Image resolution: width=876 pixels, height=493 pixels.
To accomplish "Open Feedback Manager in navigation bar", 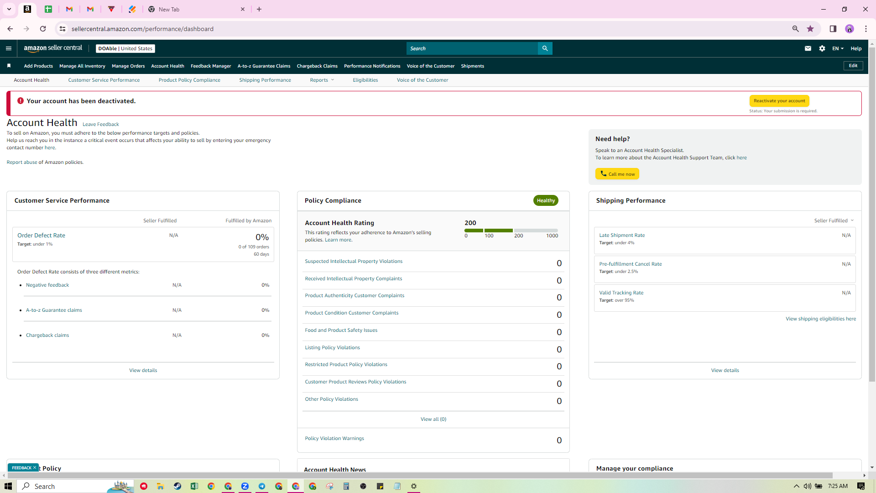I will (211, 66).
